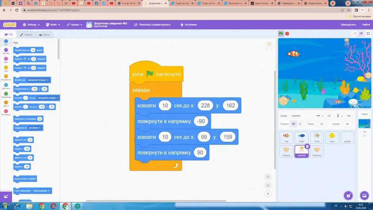Zoom in on the code workspace
The height and width of the screenshot is (210, 373).
click(x=268, y=177)
